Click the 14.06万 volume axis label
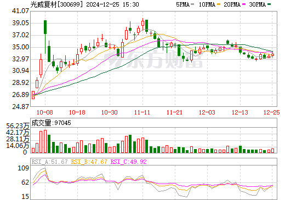Image resolution: width=285 pixels, height=200 pixels. [18, 146]
